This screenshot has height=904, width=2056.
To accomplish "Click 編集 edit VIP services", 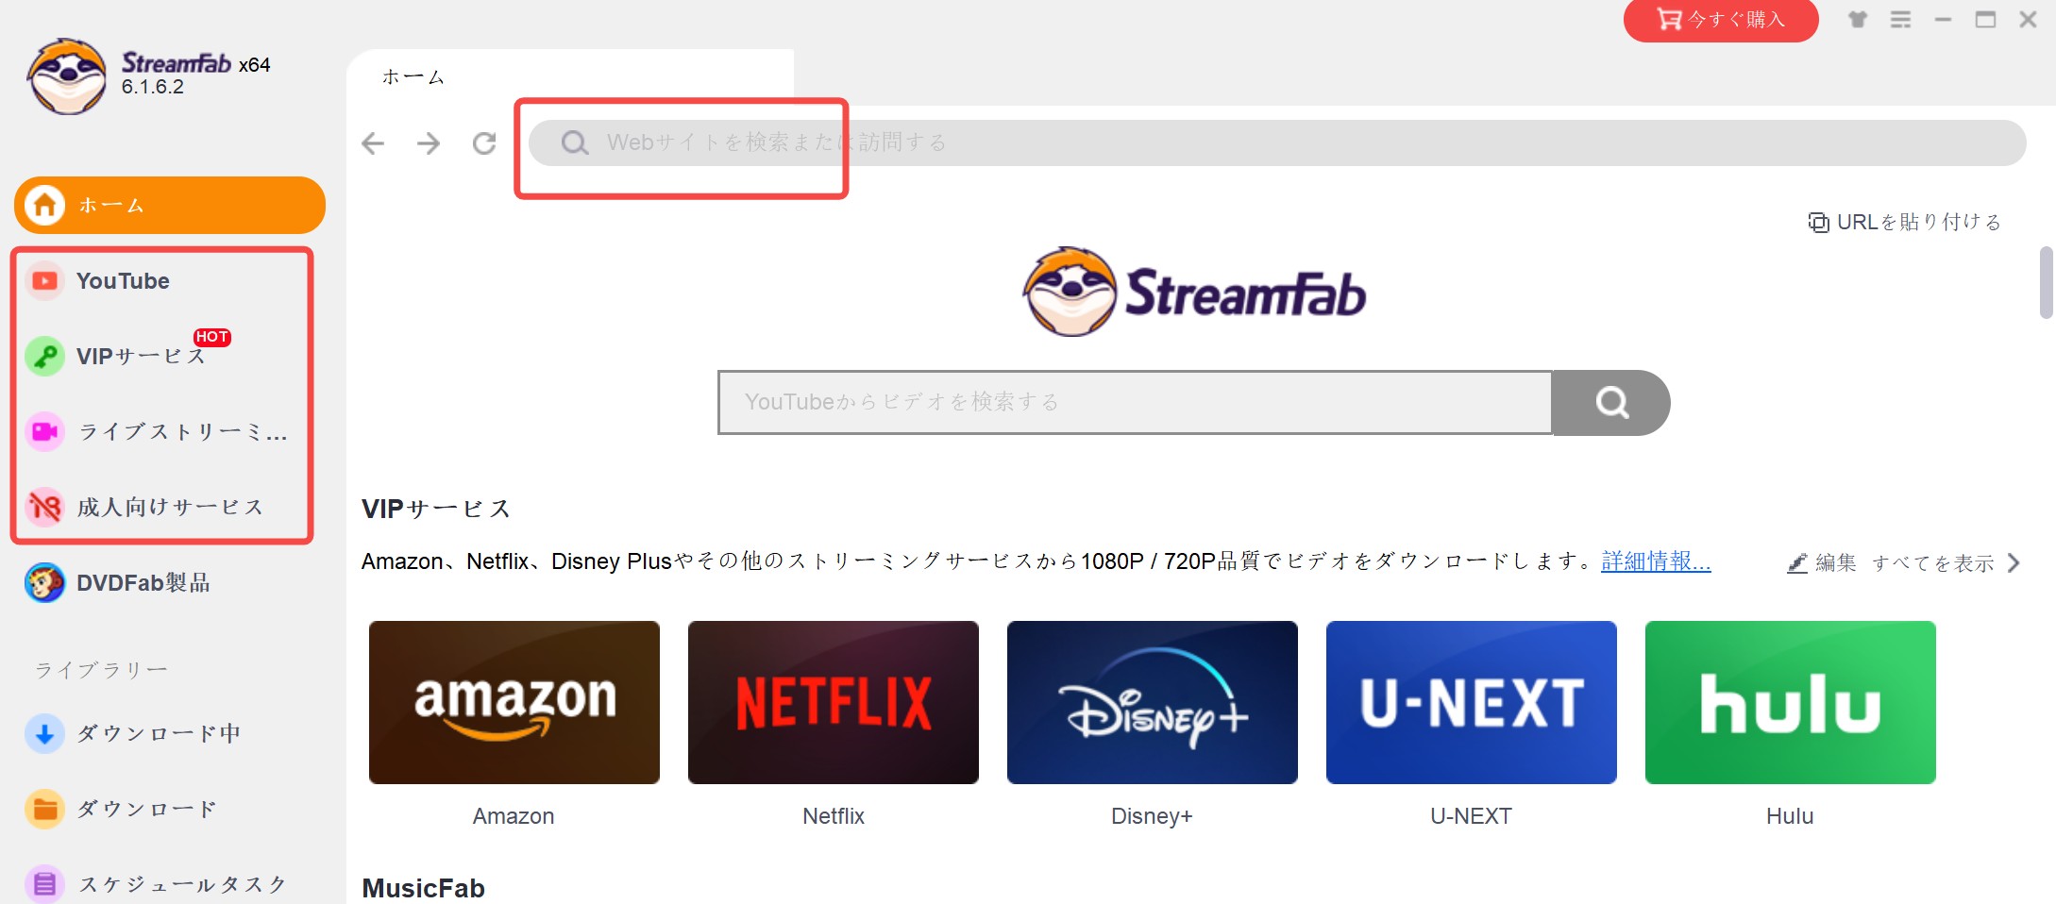I will pos(1823,563).
